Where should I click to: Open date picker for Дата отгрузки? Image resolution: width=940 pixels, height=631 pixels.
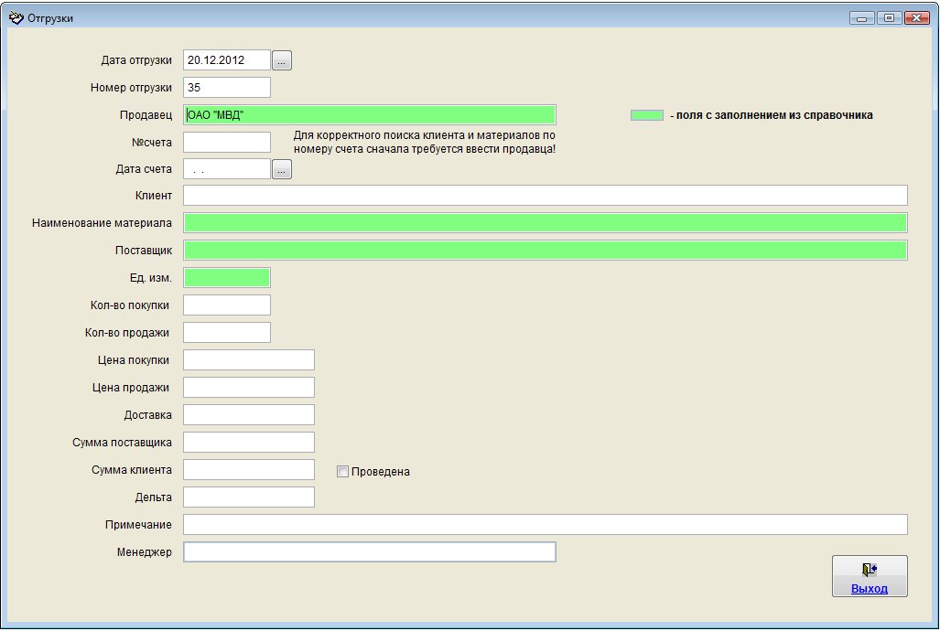click(x=282, y=60)
